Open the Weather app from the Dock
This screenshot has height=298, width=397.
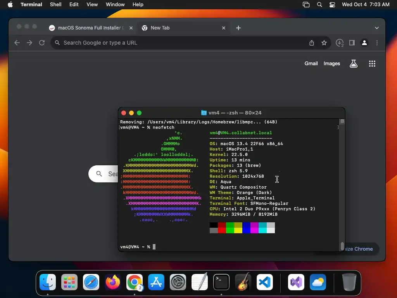(x=318, y=282)
